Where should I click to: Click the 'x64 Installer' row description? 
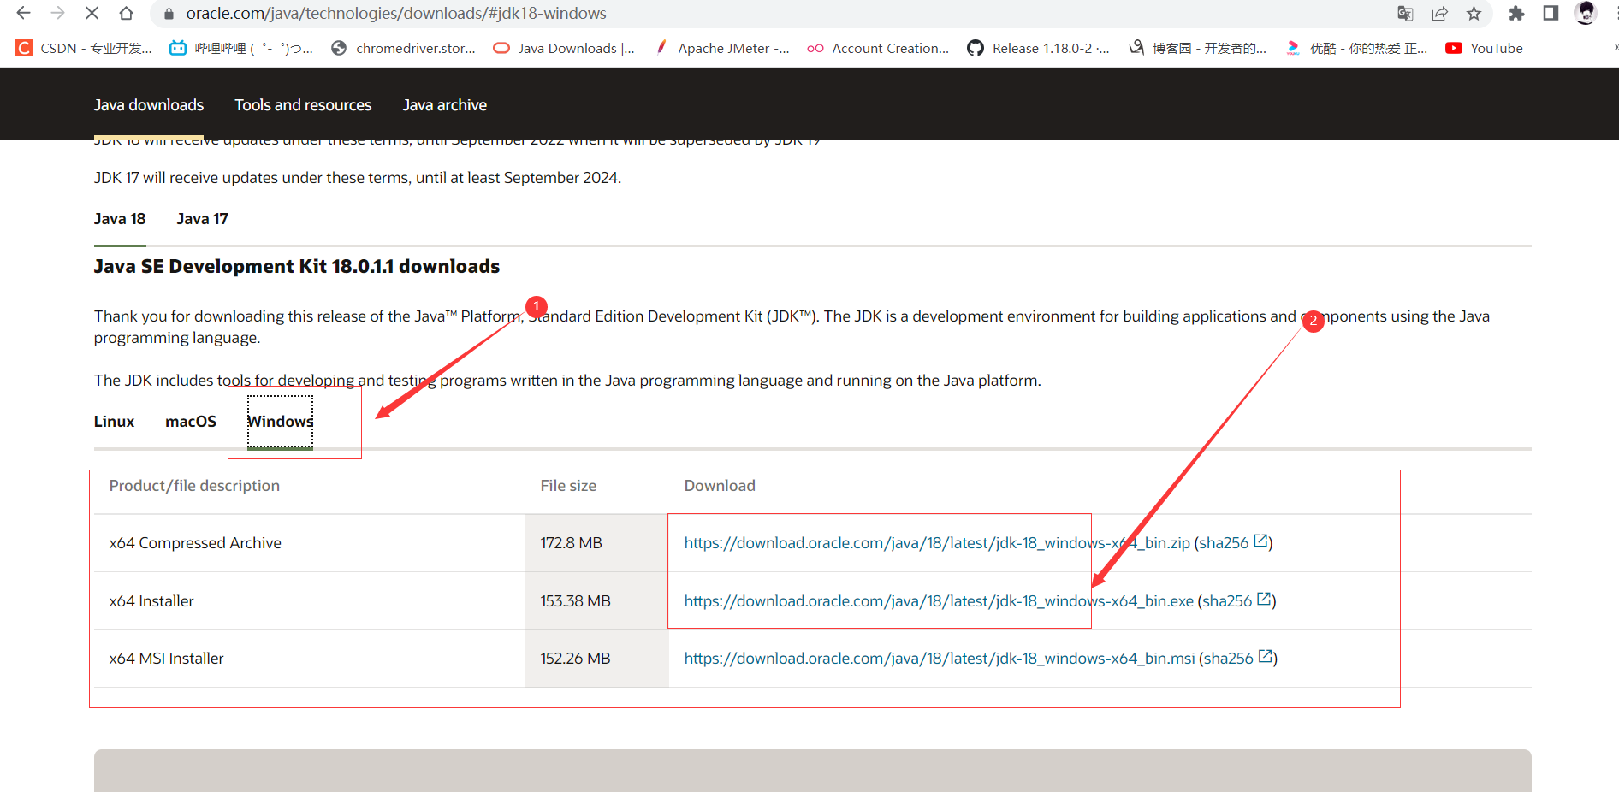pos(151,601)
